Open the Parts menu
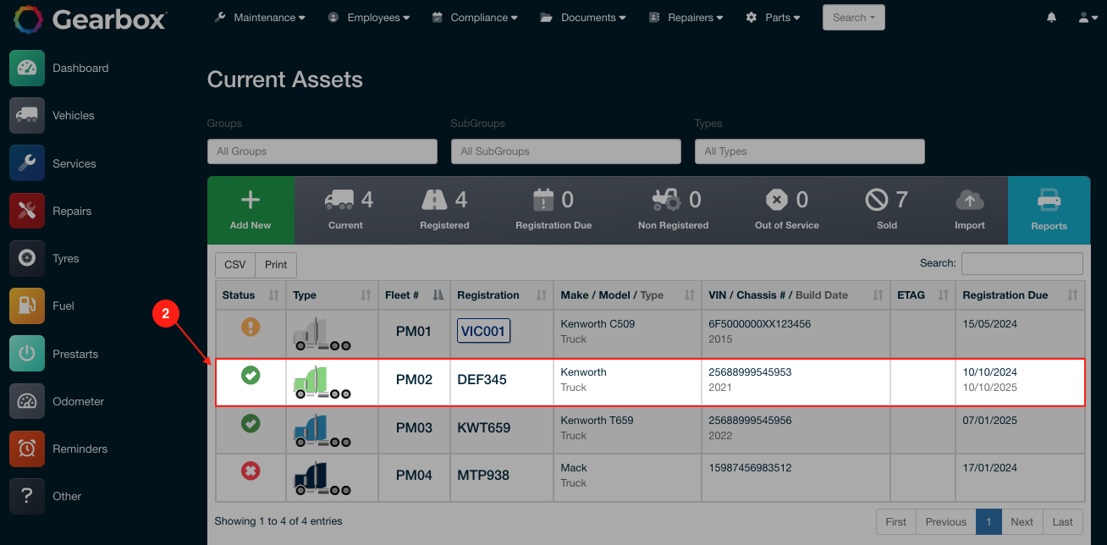The image size is (1107, 545). point(773,17)
